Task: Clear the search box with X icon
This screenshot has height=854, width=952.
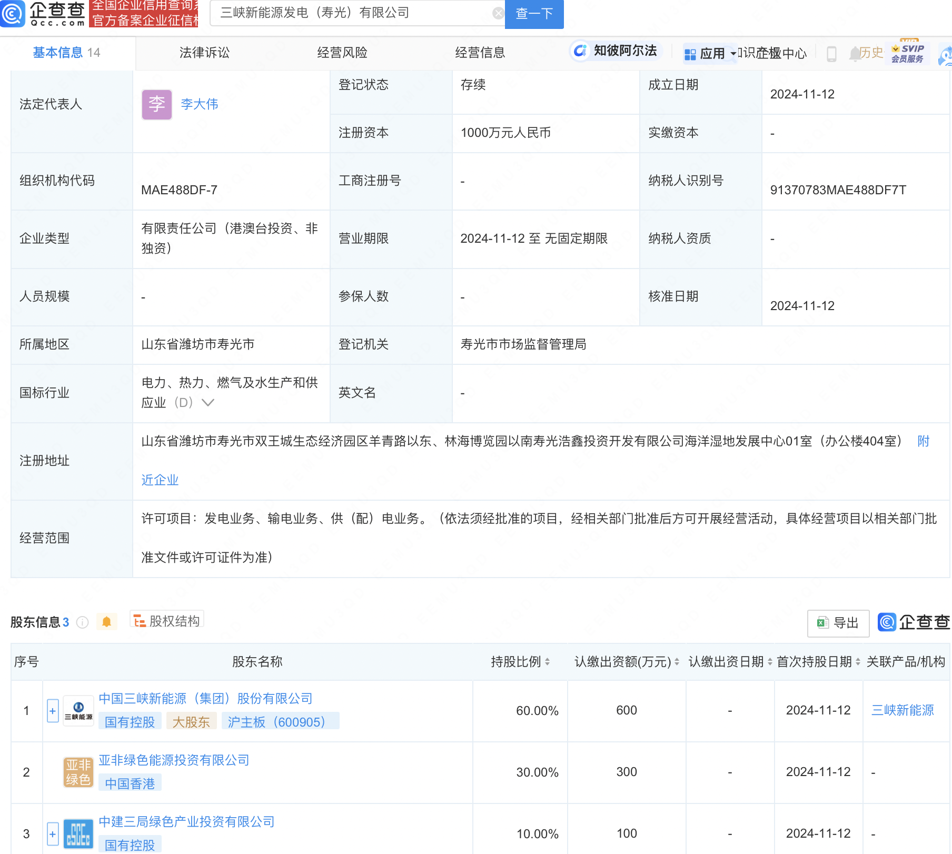Action: pos(498,14)
